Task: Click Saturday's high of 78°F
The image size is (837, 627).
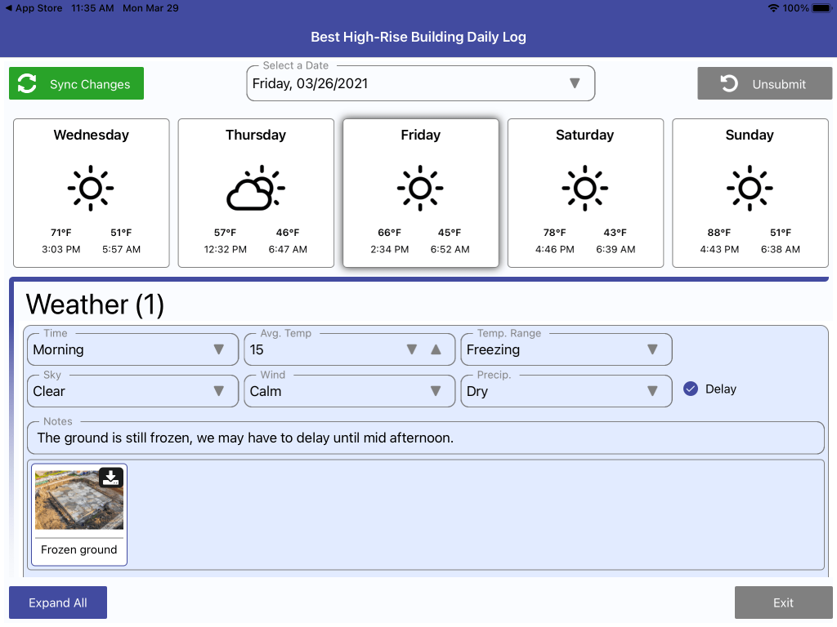Action: click(x=555, y=233)
